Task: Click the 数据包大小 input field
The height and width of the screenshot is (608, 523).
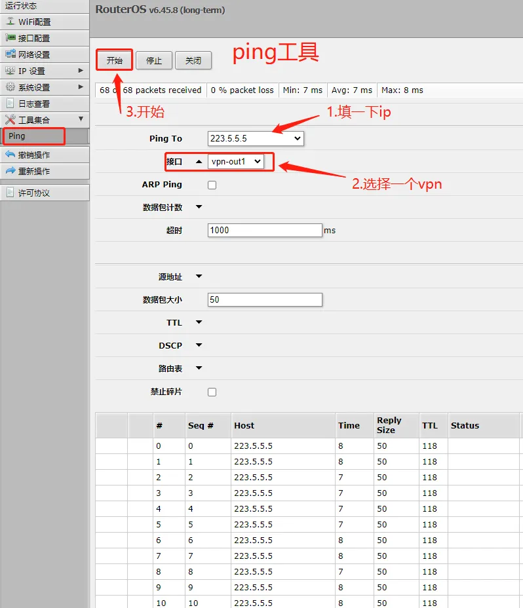Action: click(x=265, y=299)
